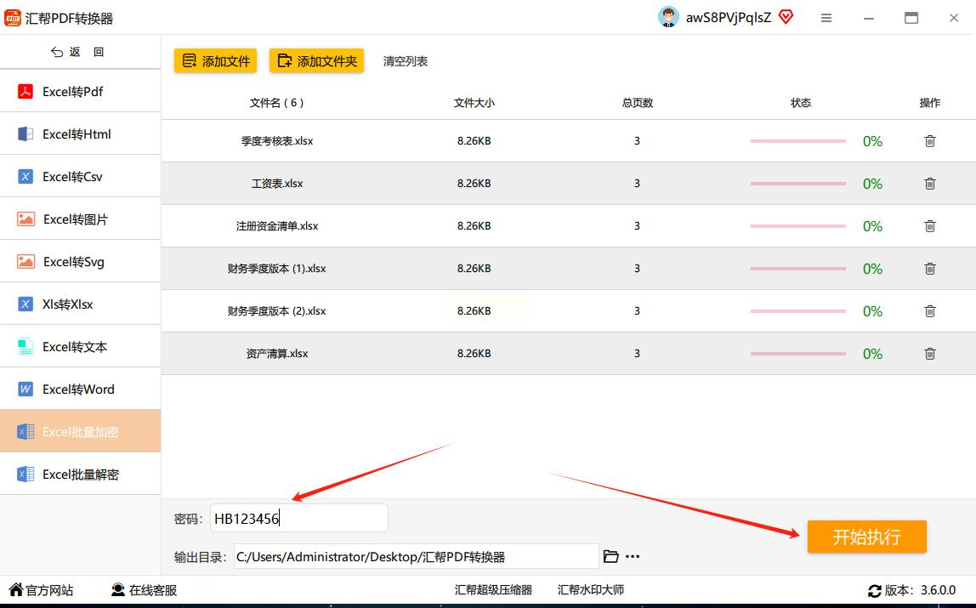Click the 版本: 3.6.0.0 text

click(920, 590)
